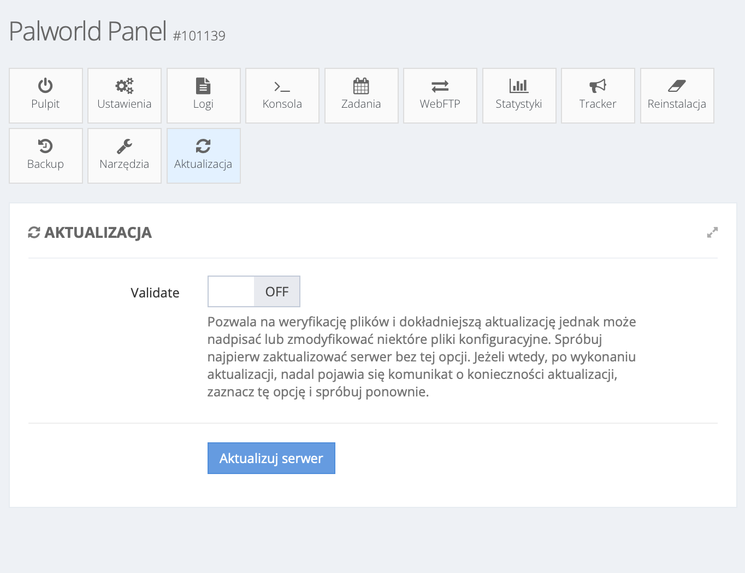Click the Zadania calendar icon
Screen dimensions: 745x573
pyautogui.click(x=361, y=86)
